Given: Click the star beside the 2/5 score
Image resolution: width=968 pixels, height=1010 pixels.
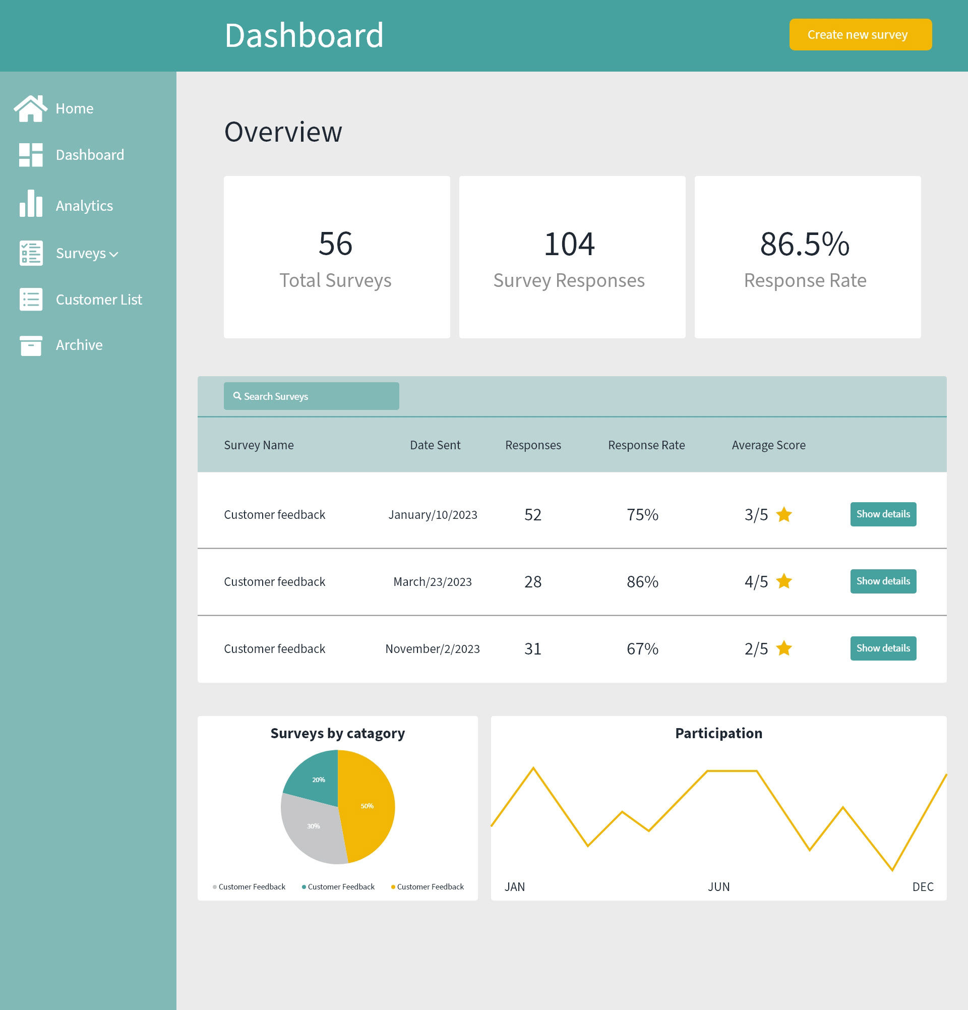Looking at the screenshot, I should pyautogui.click(x=783, y=648).
